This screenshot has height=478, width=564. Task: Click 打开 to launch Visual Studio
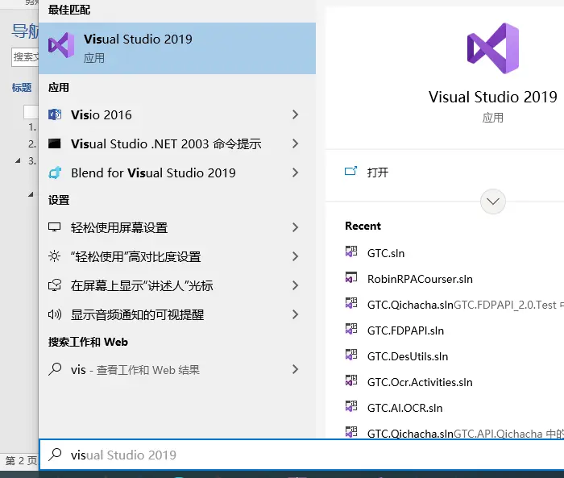[x=378, y=172]
